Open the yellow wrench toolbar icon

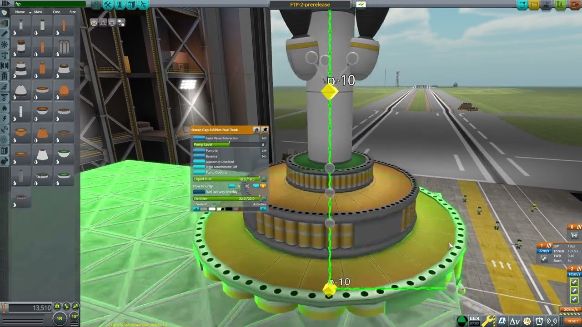coord(488,321)
